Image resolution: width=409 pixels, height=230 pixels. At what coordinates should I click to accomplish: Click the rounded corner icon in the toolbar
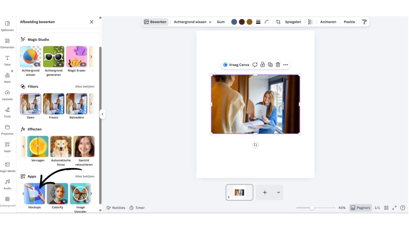point(267,22)
